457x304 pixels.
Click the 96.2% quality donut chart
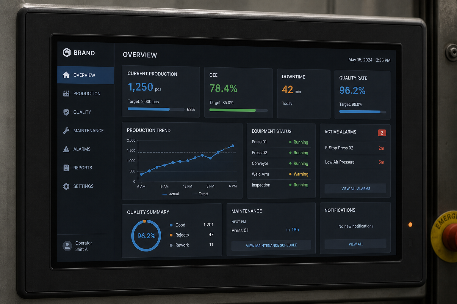[146, 236]
